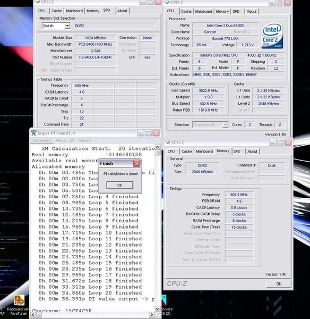Image resolution: width=310 pixels, height=319 pixels.
Task: Close the CPU-Z Memory window
Action: pos(288,142)
